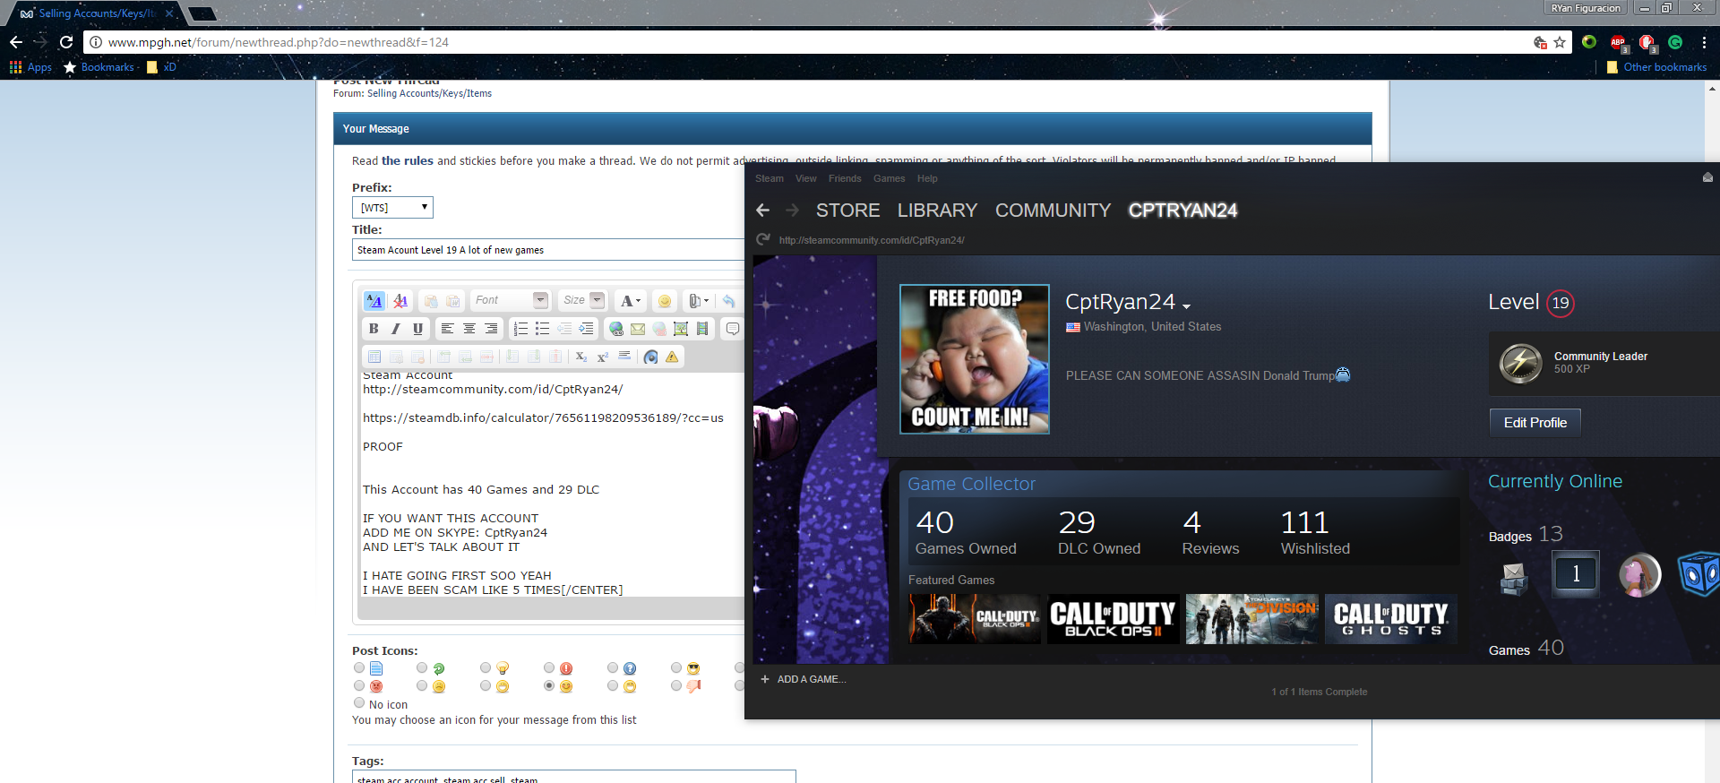Screen dimensions: 1720x783
Task: Click the warning triangle editor icon
Action: 672,357
